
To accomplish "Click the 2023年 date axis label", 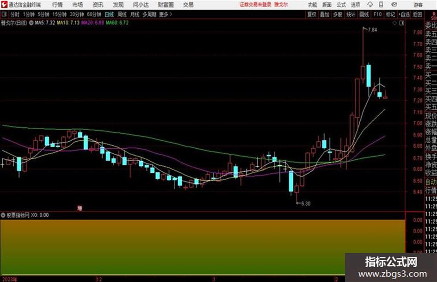I will 9,279.
